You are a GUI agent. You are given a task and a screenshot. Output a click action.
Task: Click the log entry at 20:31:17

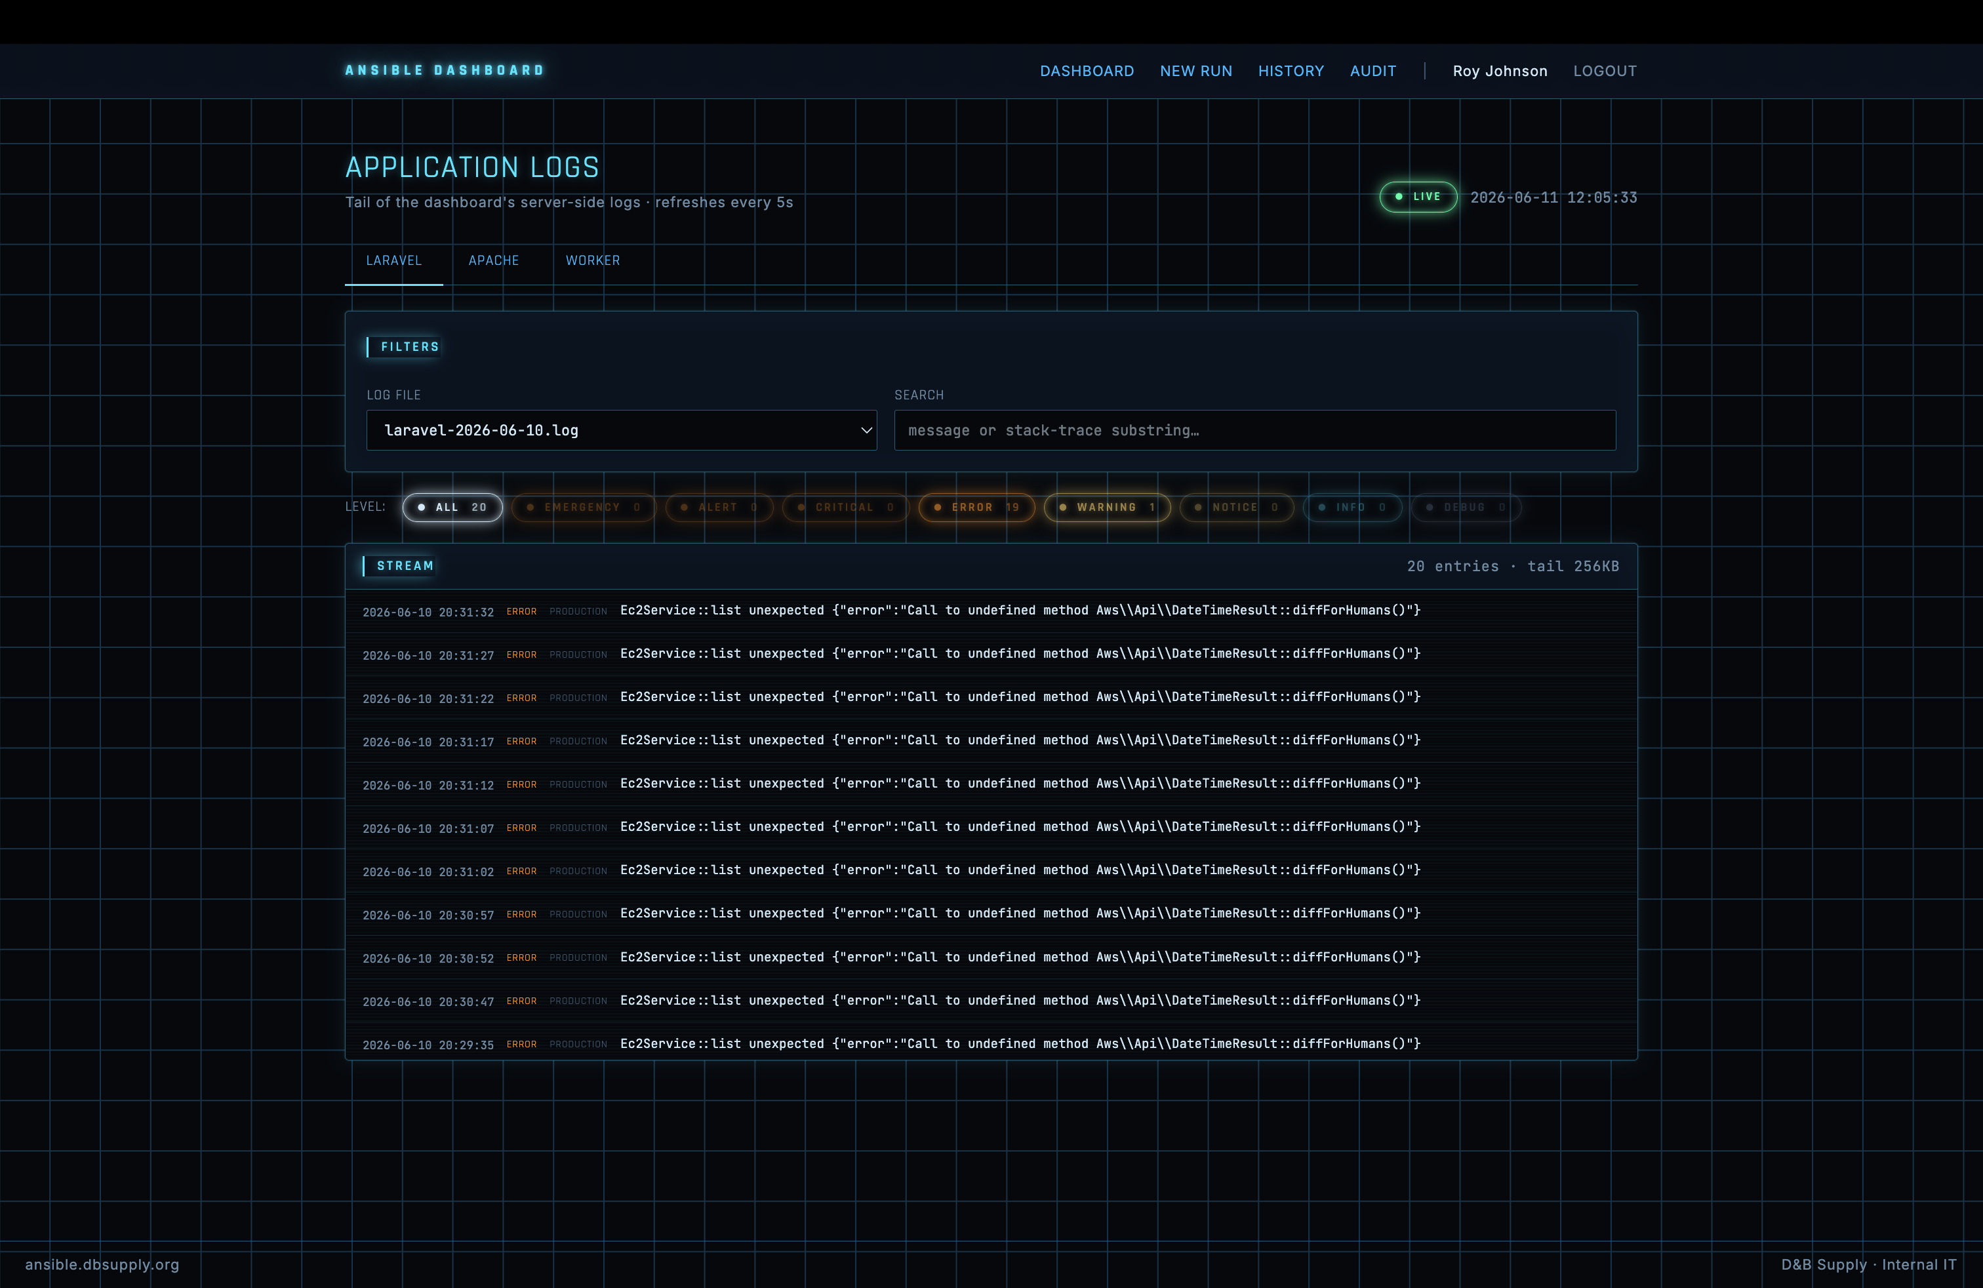click(991, 742)
